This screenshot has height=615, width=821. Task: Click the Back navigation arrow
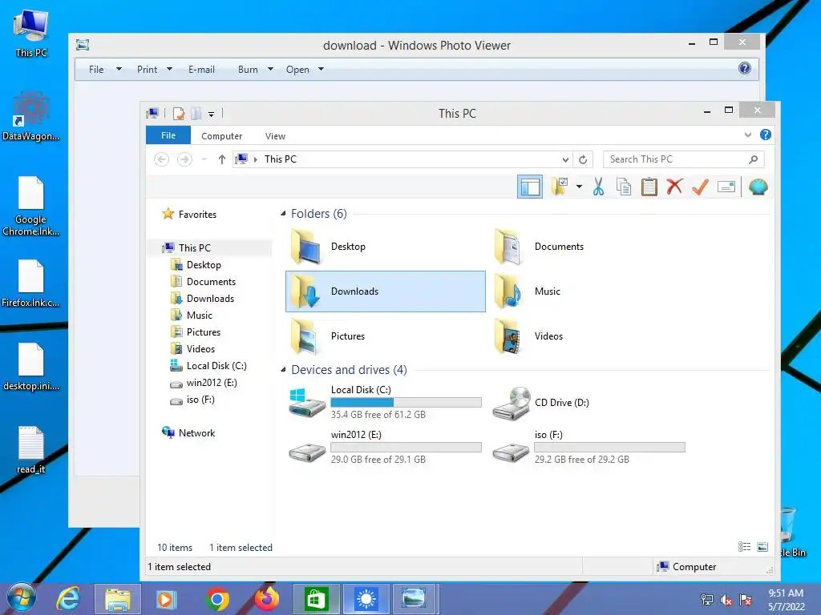tap(162, 159)
